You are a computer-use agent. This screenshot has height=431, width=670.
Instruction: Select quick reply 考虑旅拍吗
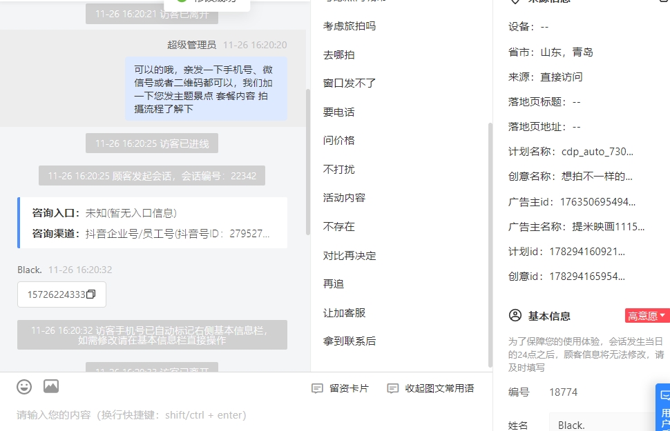[x=350, y=26]
